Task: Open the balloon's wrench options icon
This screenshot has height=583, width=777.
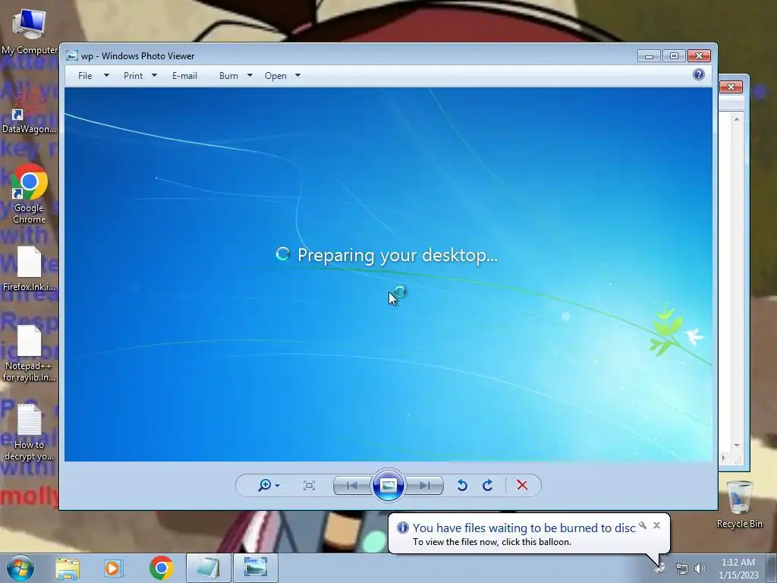Action: click(x=643, y=525)
